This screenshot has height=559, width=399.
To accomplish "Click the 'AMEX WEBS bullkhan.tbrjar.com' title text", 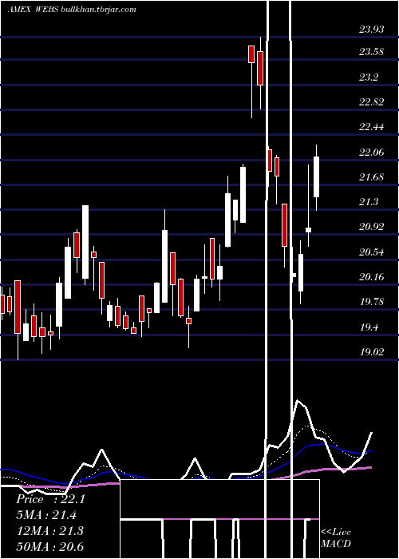I will pos(72,9).
